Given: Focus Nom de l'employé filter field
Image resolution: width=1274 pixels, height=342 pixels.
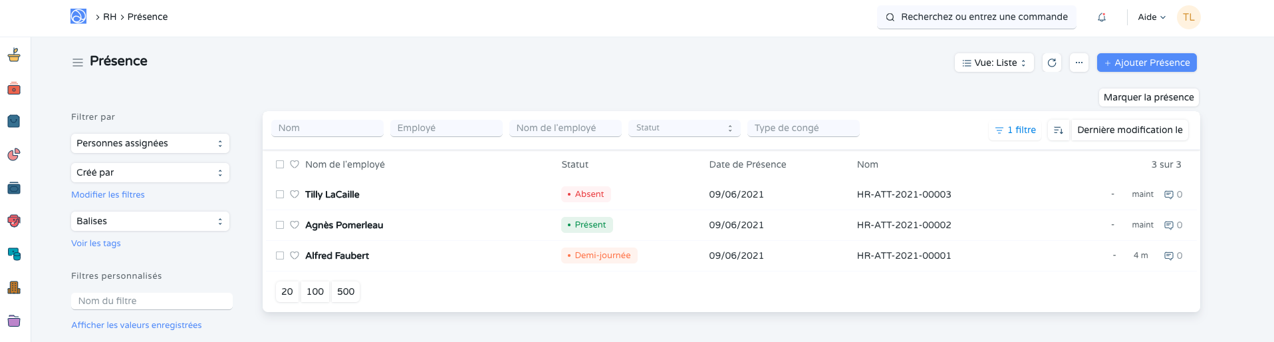Looking at the screenshot, I should coord(565,128).
